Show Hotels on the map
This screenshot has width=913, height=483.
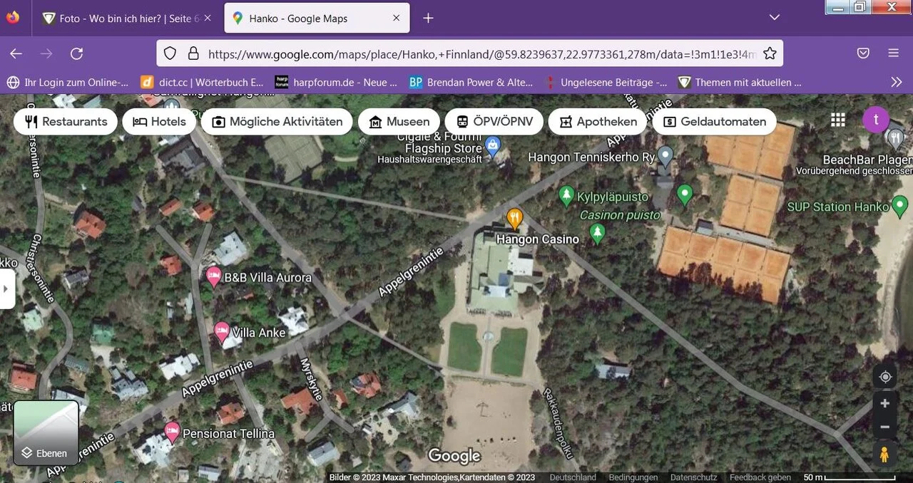(x=160, y=122)
